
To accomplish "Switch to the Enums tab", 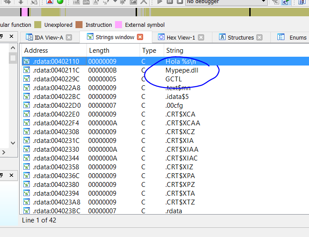I will pos(298,37).
